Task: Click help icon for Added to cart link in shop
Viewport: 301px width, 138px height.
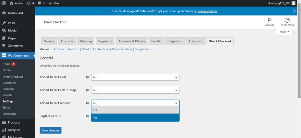Action: [x=87, y=90]
